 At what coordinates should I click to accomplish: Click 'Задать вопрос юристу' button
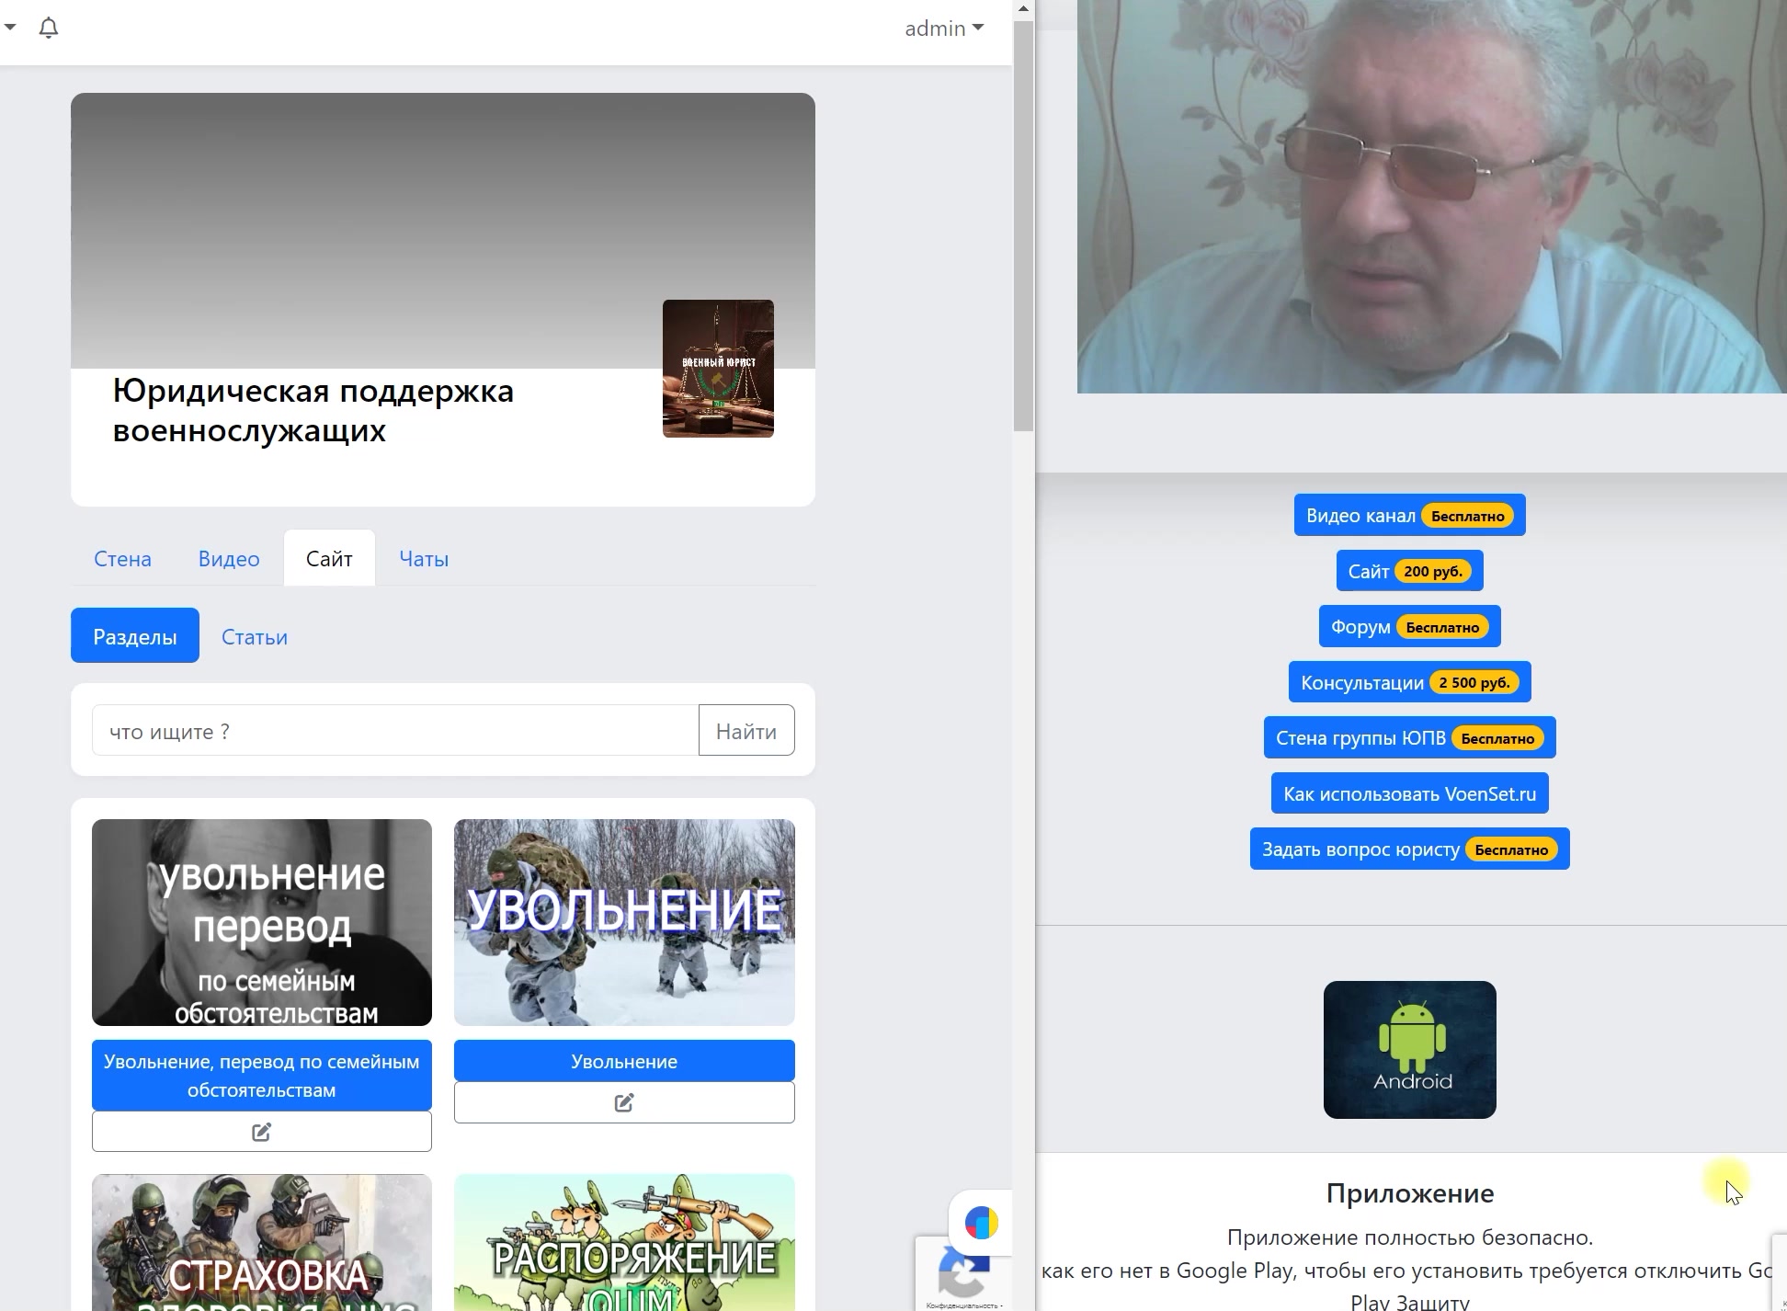coord(1409,849)
